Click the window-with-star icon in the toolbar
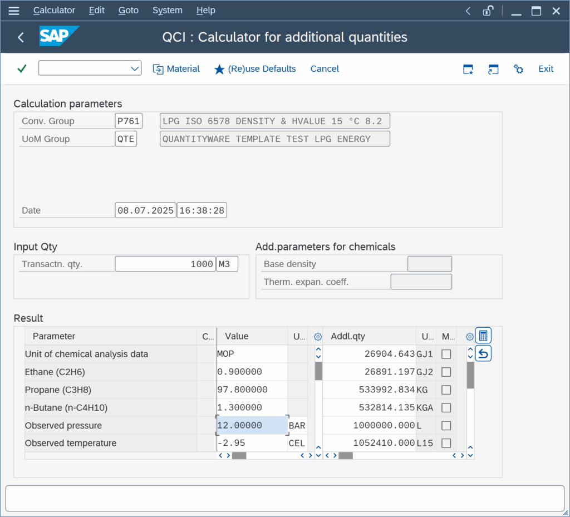570x517 pixels. [x=468, y=69]
